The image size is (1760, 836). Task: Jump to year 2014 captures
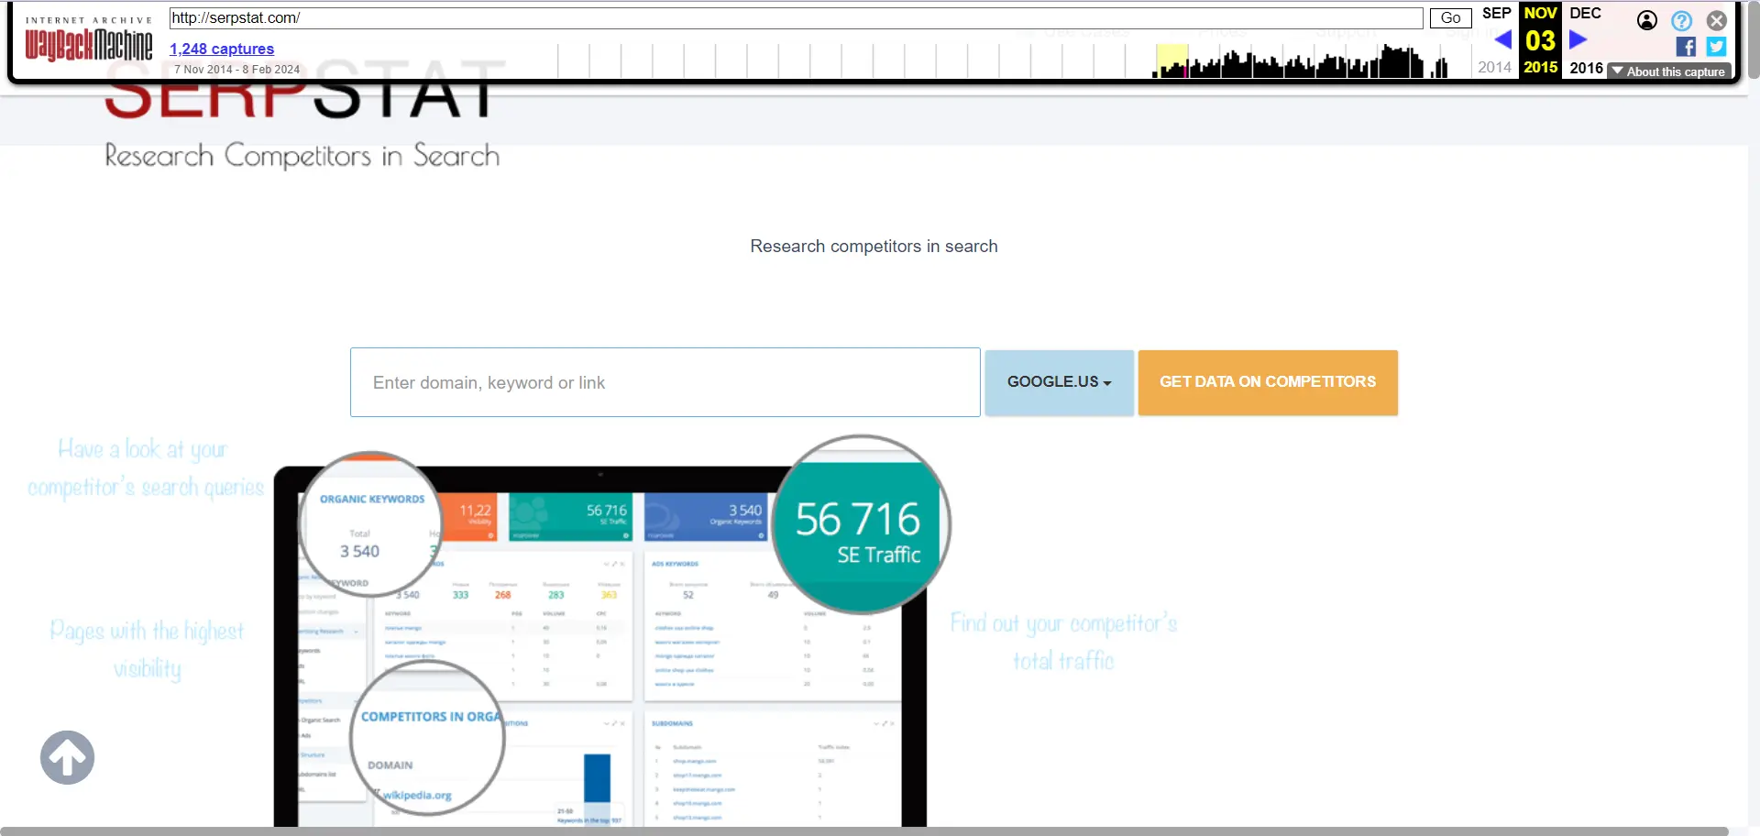coord(1494,67)
